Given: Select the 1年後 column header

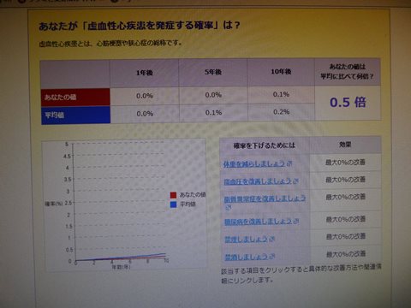Looking at the screenshot, I should click(144, 73).
